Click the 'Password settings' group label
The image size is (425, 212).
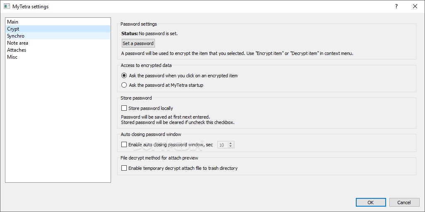click(x=139, y=24)
